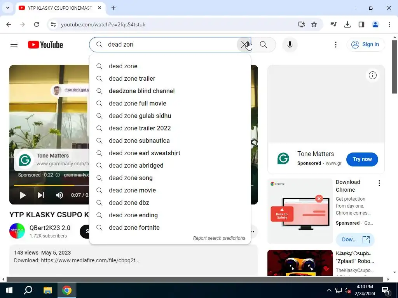Viewport: 398px width, 298px height.
Task: Open File Explorer from taskbar
Action: pyautogui.click(x=47, y=290)
